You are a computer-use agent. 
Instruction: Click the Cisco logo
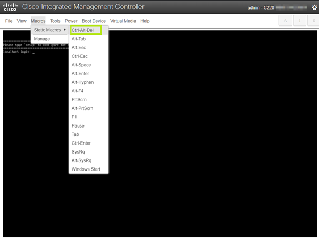click(10, 7)
